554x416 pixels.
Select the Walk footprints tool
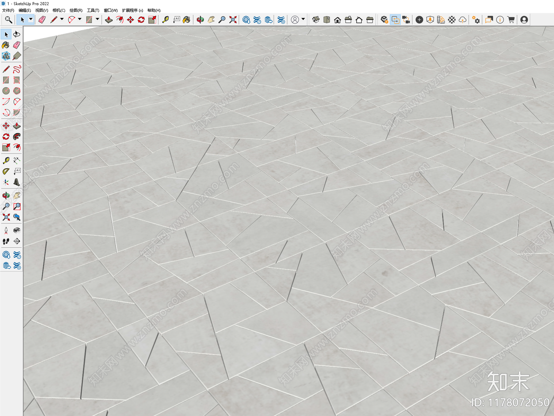coord(6,241)
